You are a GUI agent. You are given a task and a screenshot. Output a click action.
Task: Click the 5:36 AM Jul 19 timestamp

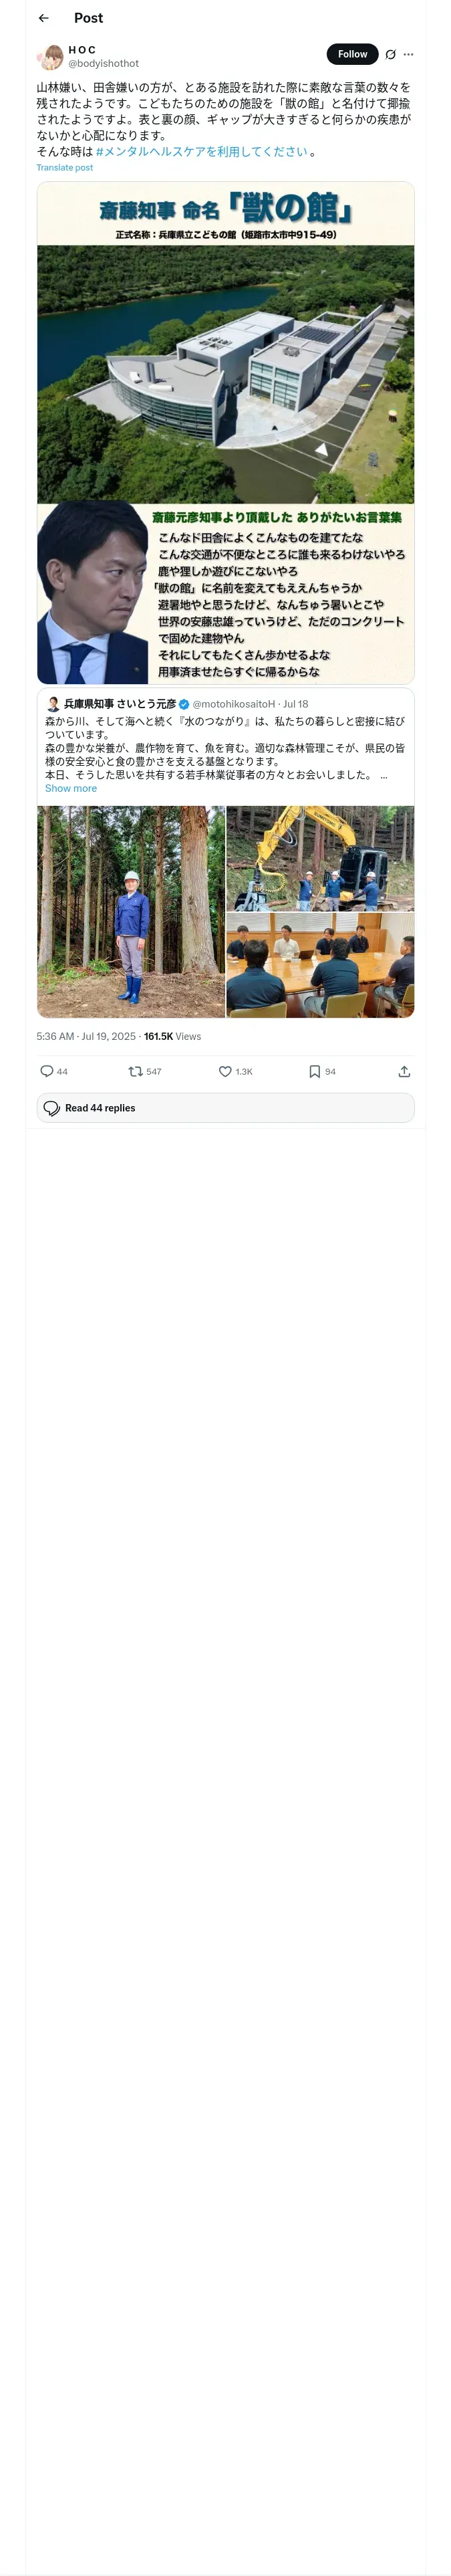85,1036
